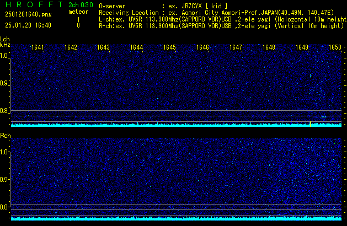Click the Lch 0.9 kHz axis label
The image size is (347, 226).
4,83
